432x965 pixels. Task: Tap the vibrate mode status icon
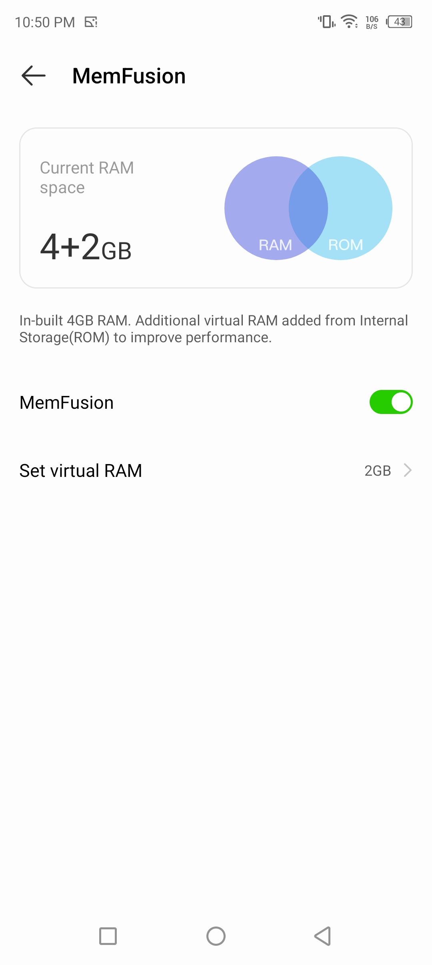coord(326,22)
